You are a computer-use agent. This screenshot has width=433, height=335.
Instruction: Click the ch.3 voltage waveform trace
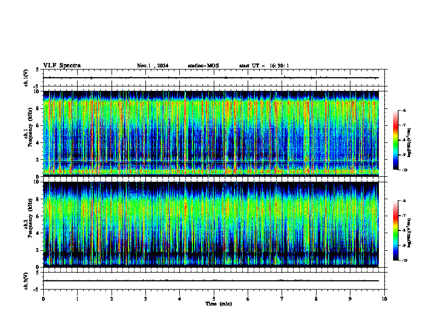(x=211, y=281)
